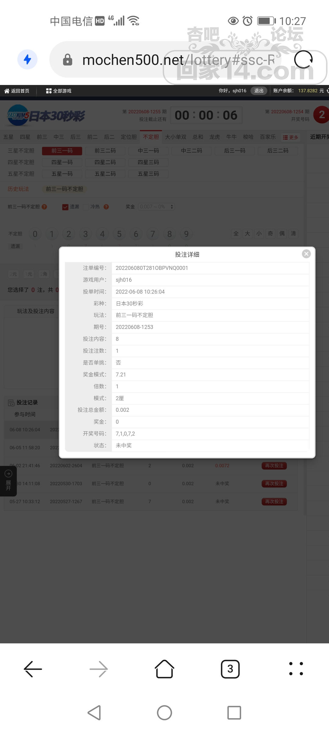329x731 pixels.
Task: Open the 奖金 dropdown selector
Action: 157,207
